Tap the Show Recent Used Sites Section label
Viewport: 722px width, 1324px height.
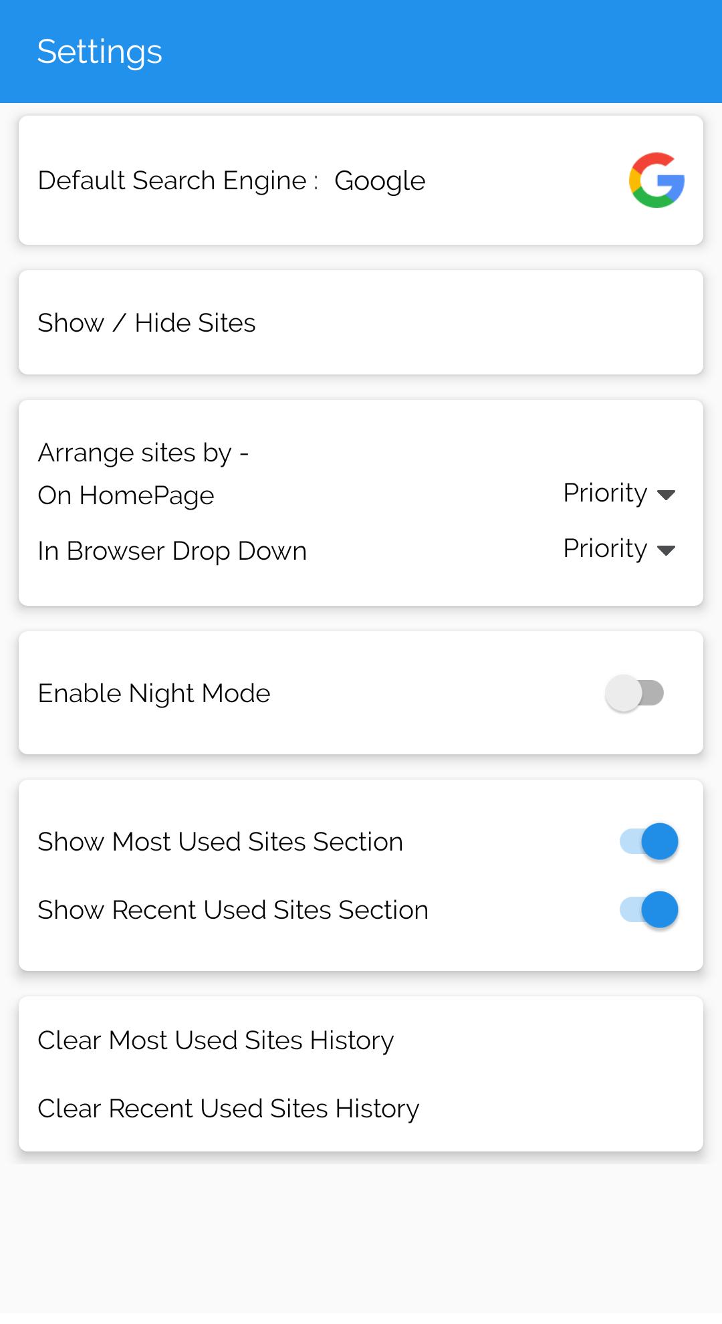click(233, 910)
